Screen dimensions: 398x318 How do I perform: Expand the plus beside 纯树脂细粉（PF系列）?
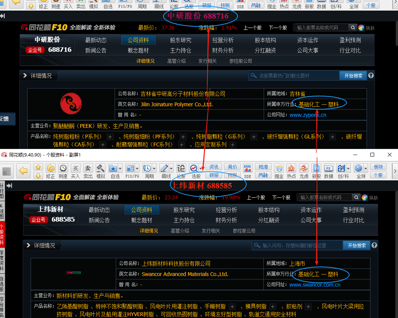click(x=183, y=137)
